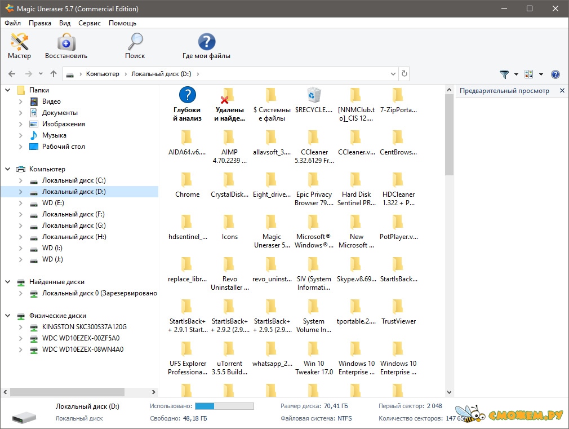Select WD (J:) drive in tree
The width and height of the screenshot is (569, 429).
coord(52,259)
